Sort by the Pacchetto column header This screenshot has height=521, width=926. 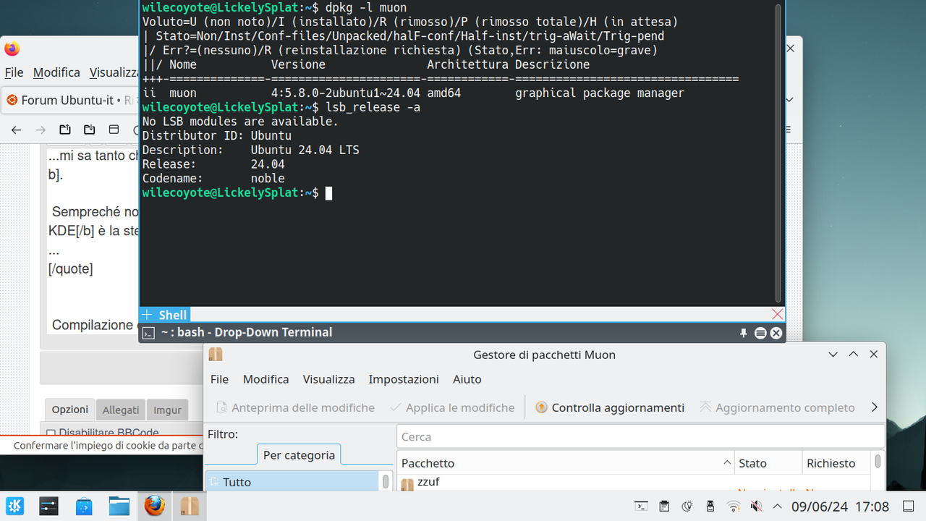(x=566, y=463)
